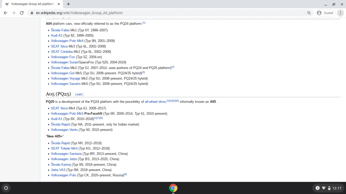The image size is (346, 194).
Task: Close the Volkswagen Group A0 platform tab
Action: coord(59,4)
